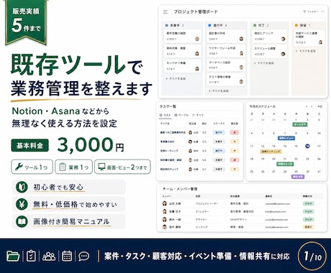The height and width of the screenshot is (273, 331).
Task: Open the キックオフ準備 card
Action: [x=183, y=66]
